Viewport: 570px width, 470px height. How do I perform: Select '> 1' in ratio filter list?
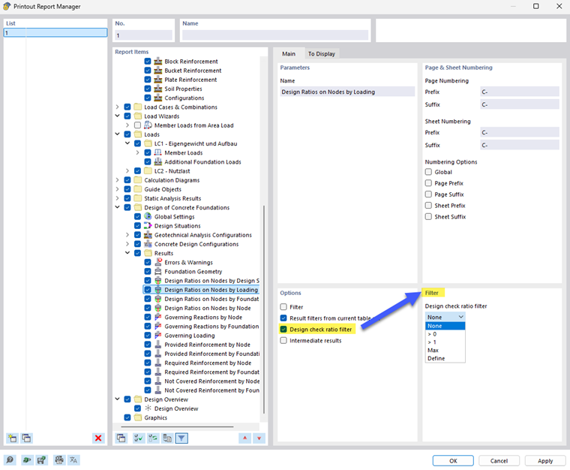pos(445,342)
